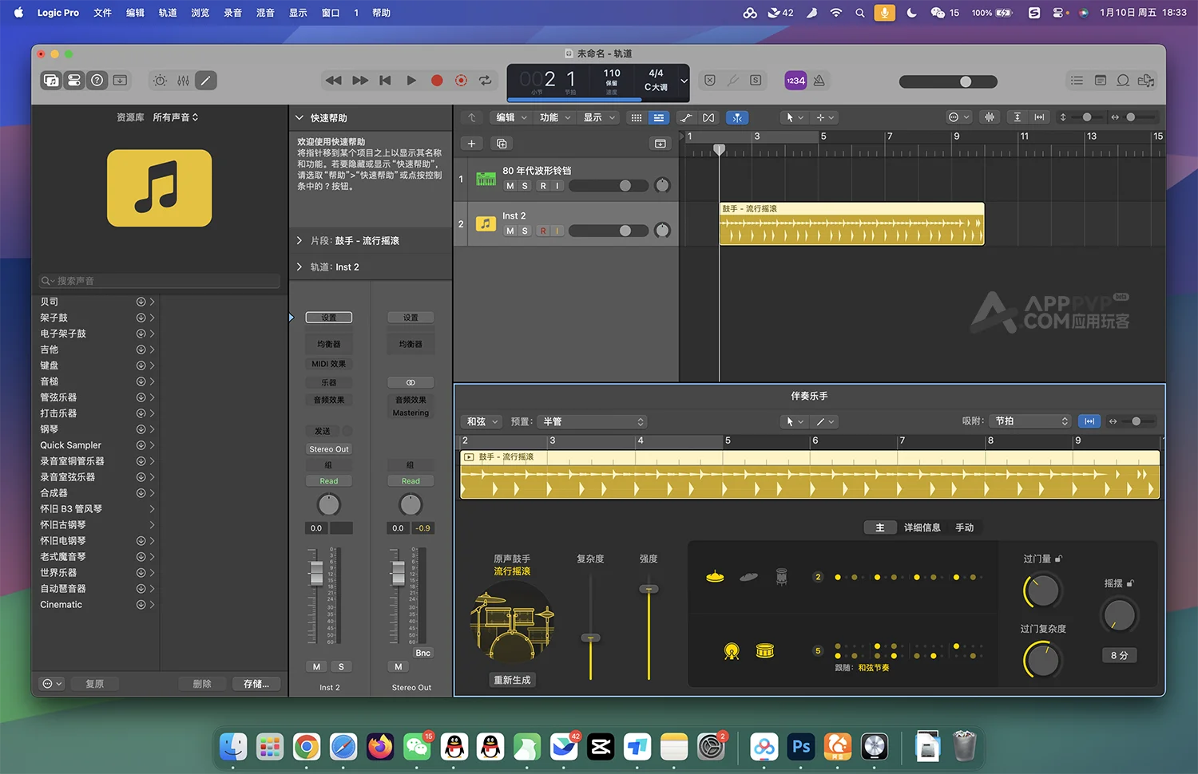Click the Bnc button on Stereo Out
Viewport: 1198px width, 774px height.
click(x=422, y=653)
